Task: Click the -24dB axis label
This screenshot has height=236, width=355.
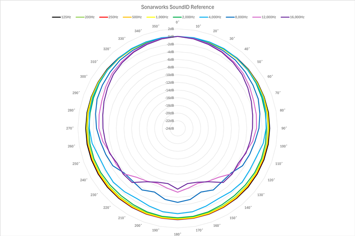Action: point(169,128)
